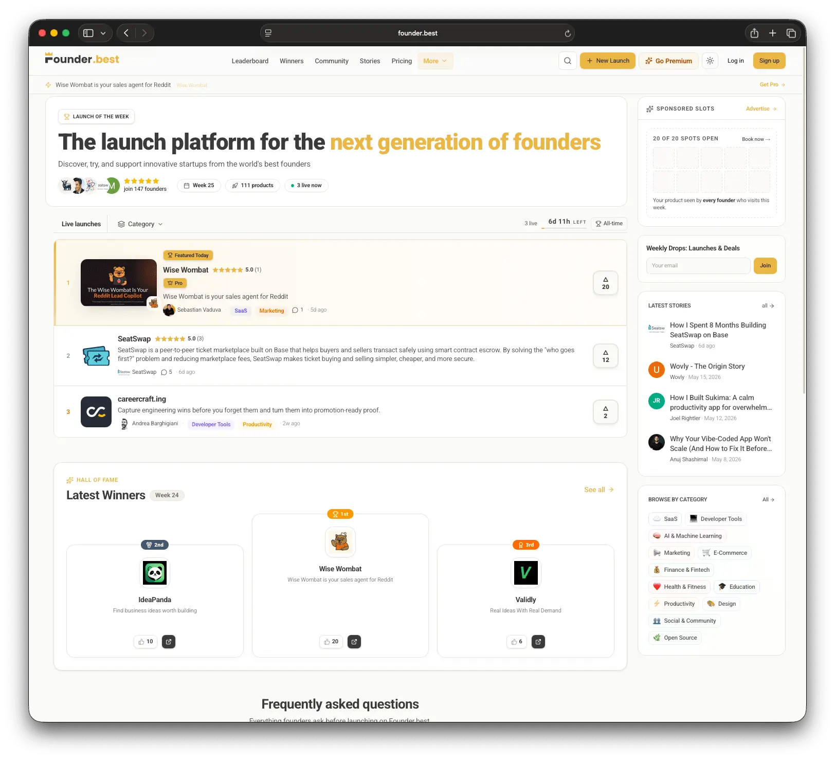
Task: Click the Validly V logo
Action: coord(526,573)
